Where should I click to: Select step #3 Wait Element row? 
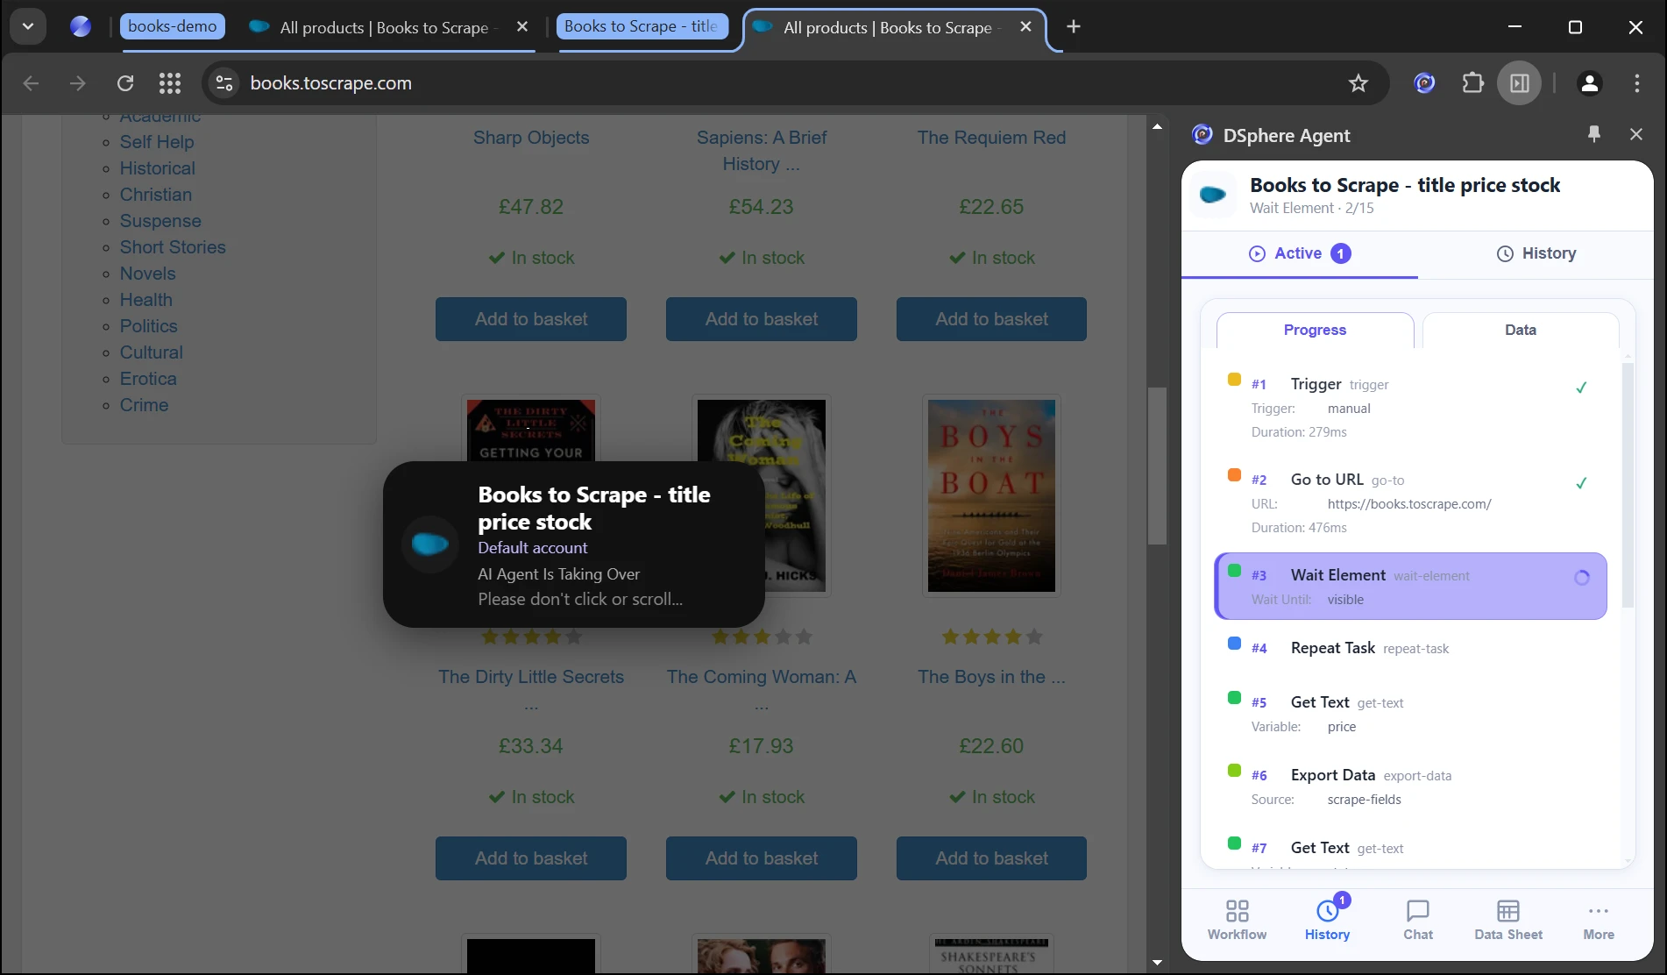pyautogui.click(x=1410, y=586)
